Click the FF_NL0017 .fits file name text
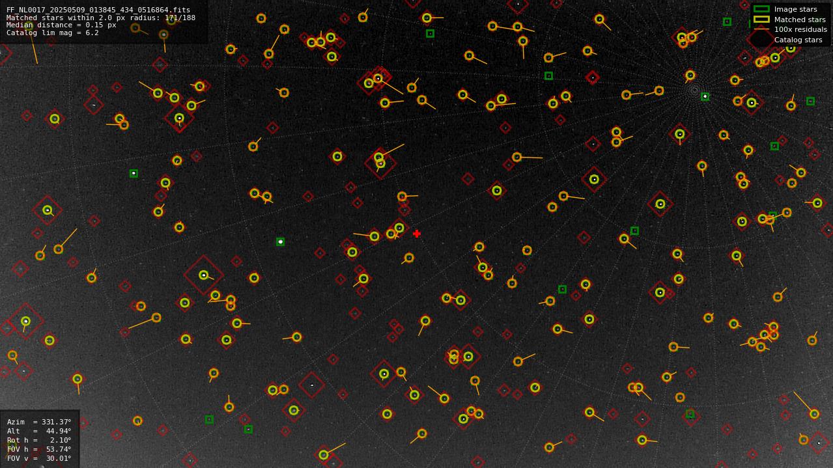The image size is (833, 468). pyautogui.click(x=98, y=10)
